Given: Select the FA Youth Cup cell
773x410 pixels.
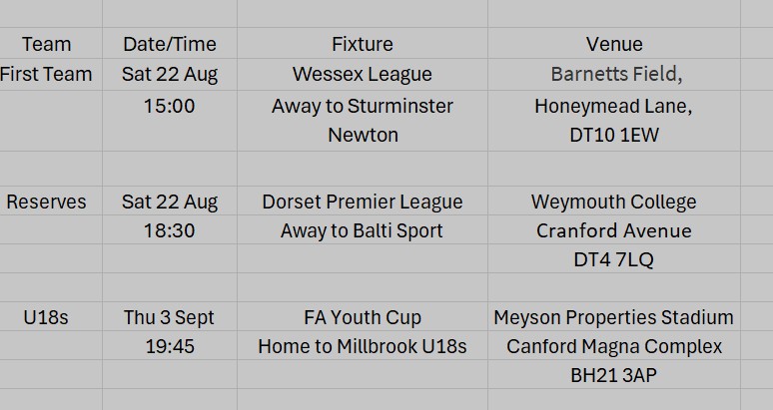Looking at the screenshot, I should point(363,317).
